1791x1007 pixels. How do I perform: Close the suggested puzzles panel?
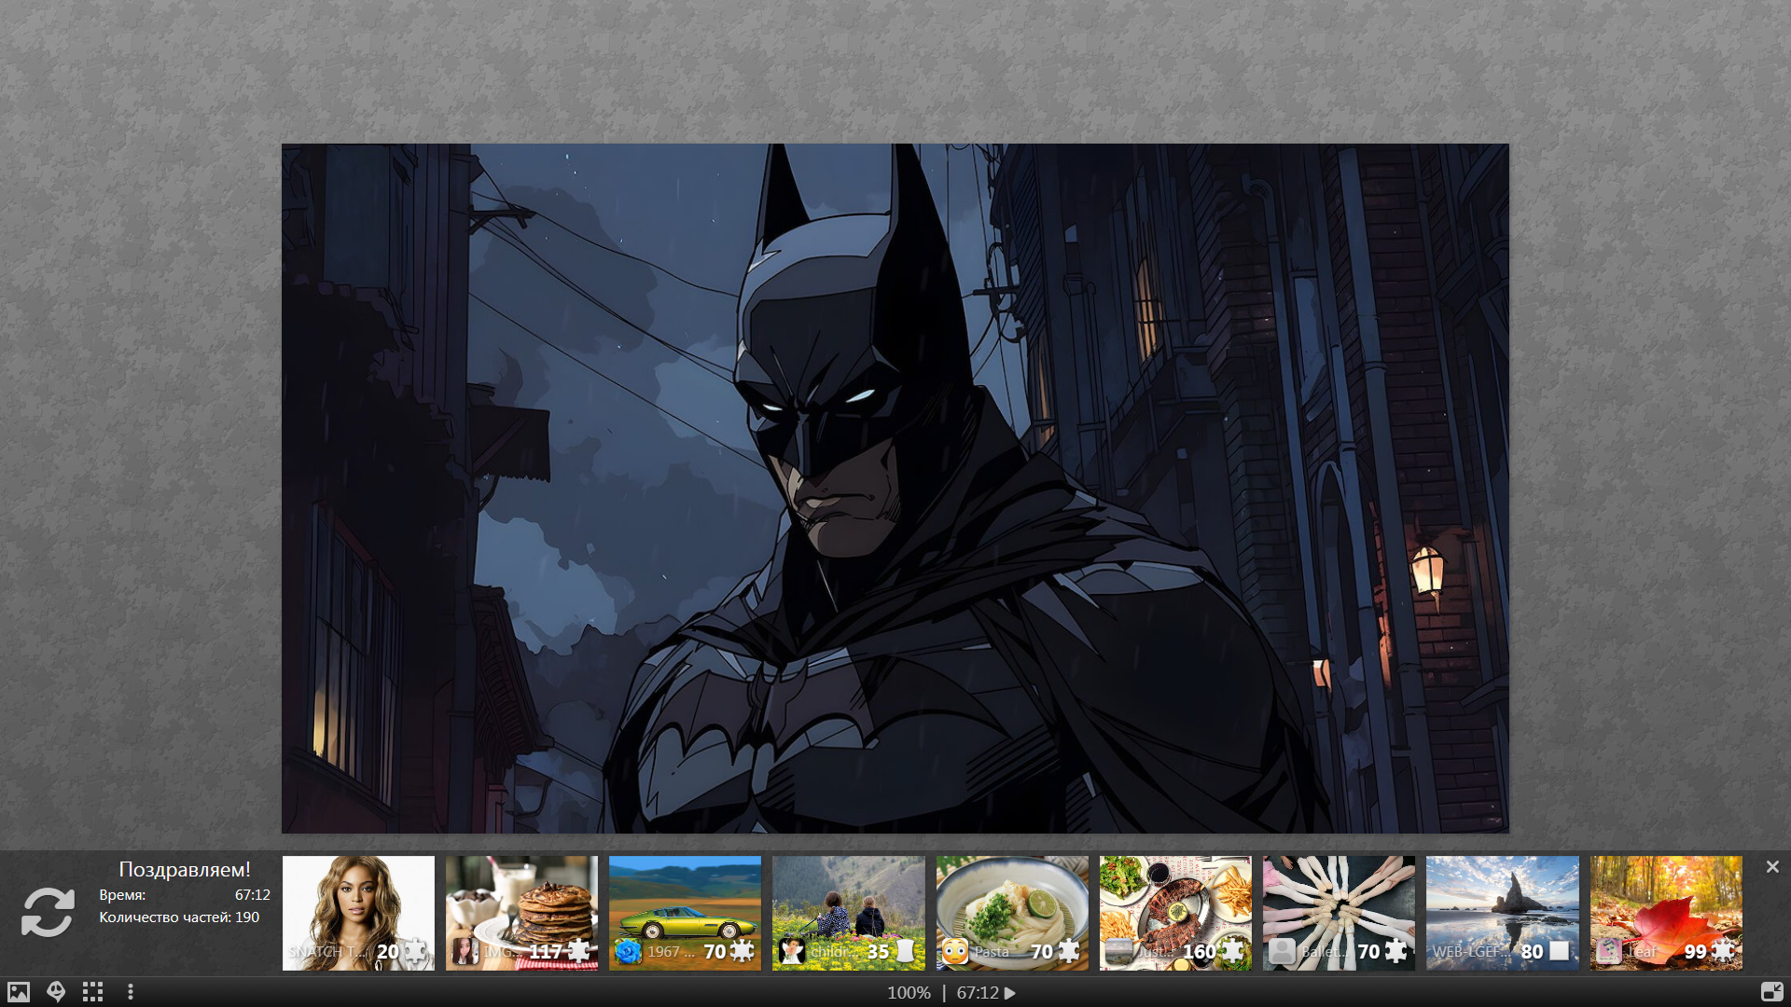click(1772, 867)
